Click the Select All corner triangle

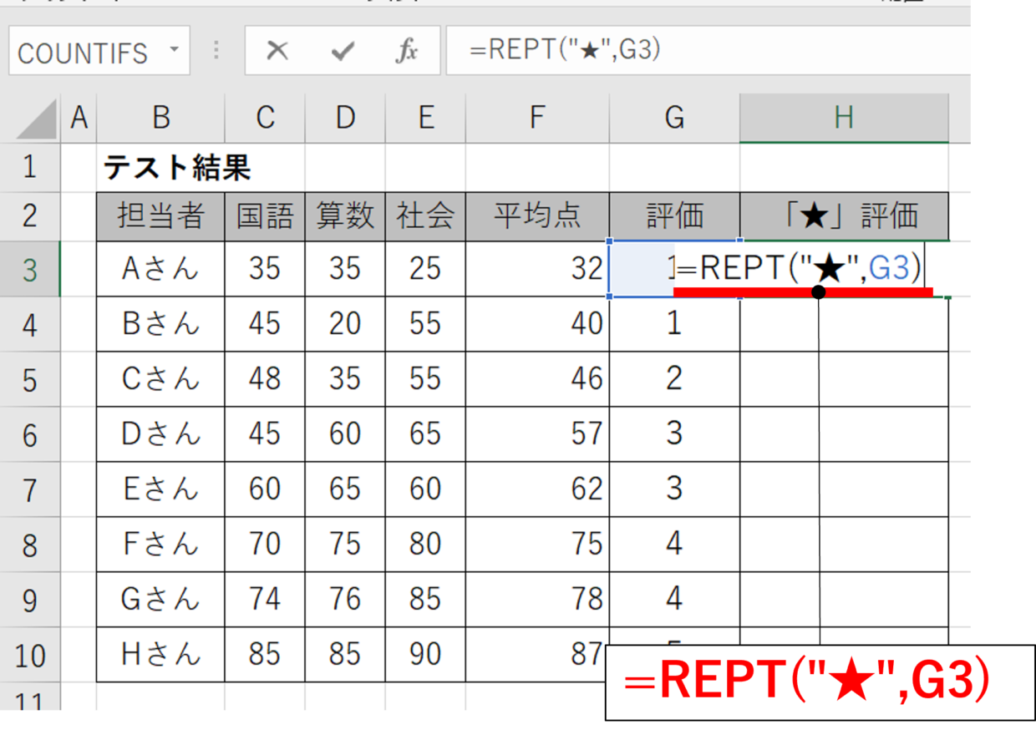point(37,119)
